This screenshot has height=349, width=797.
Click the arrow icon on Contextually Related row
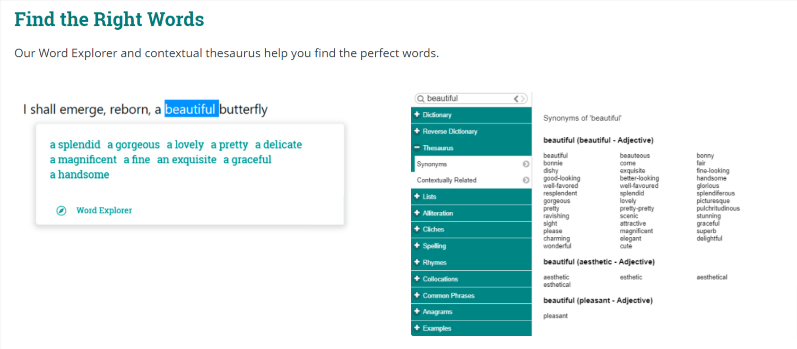526,180
